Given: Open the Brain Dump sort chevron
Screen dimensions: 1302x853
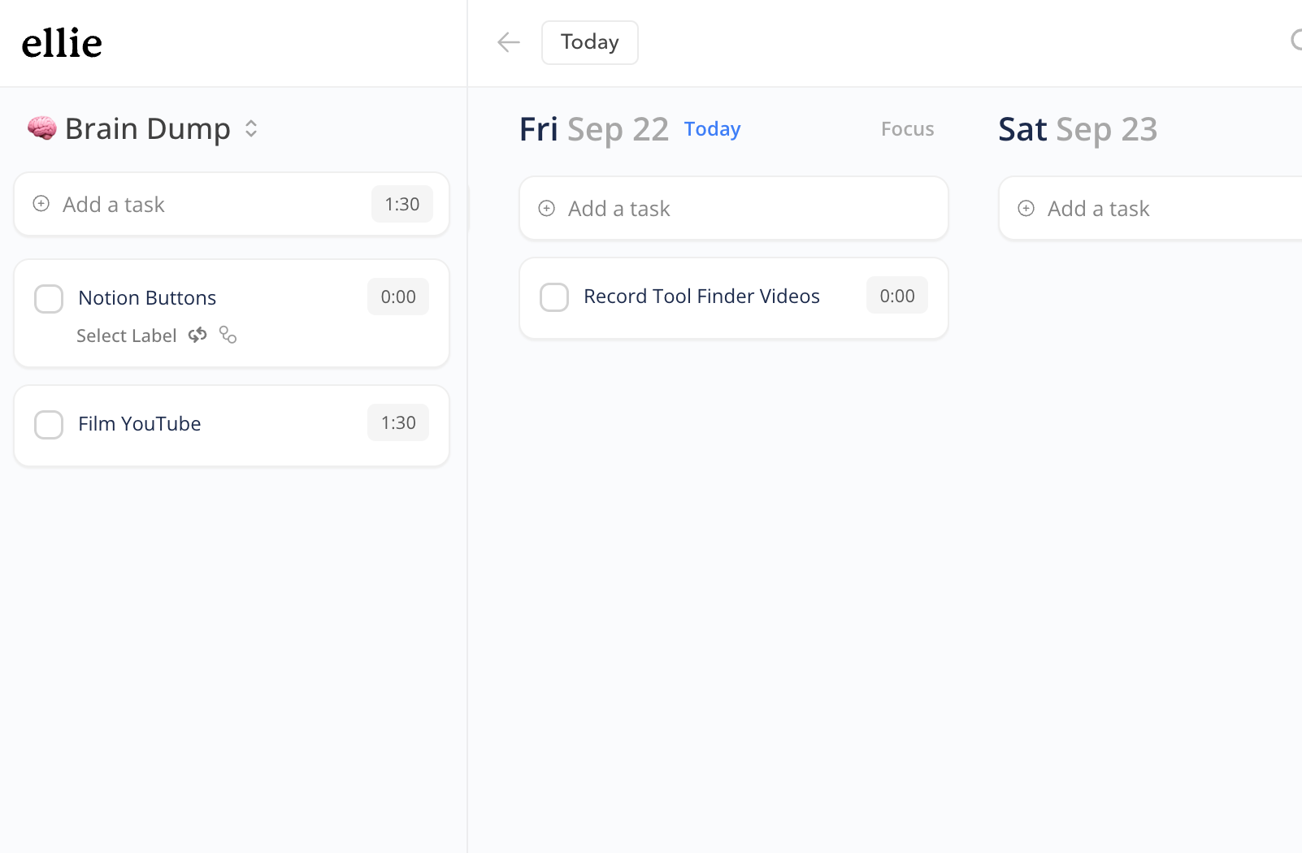Looking at the screenshot, I should point(250,128).
